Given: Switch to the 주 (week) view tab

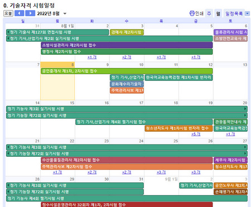Looking at the screenshot, I should [209, 13].
